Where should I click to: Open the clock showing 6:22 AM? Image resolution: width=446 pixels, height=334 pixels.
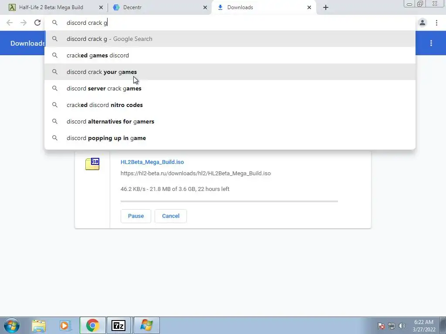point(424,326)
